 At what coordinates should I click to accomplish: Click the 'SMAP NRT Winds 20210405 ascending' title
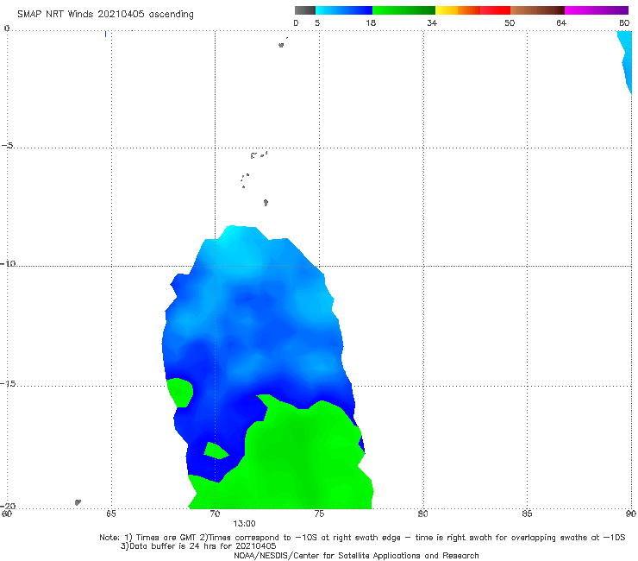coord(105,14)
